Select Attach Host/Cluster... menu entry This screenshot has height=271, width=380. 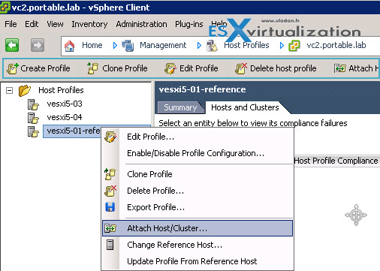pyautogui.click(x=198, y=228)
